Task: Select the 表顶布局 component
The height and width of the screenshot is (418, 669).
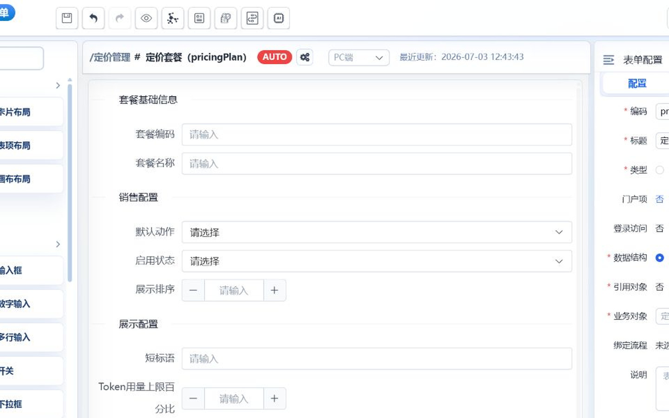Action: tap(31, 145)
